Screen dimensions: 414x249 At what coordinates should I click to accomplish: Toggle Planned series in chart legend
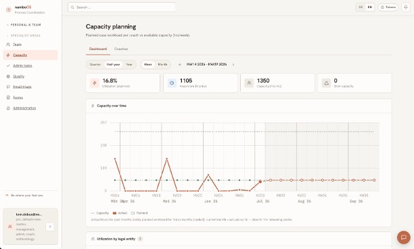139,213
